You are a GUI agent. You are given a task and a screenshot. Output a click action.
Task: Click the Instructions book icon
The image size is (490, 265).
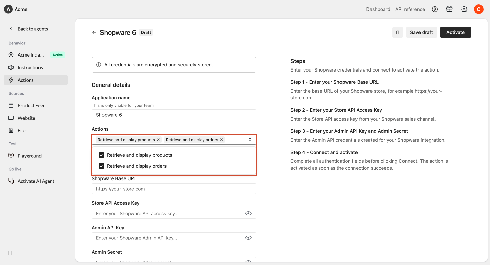[x=11, y=67]
